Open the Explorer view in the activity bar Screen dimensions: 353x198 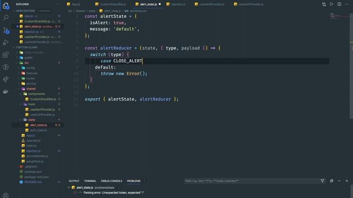click(6, 5)
